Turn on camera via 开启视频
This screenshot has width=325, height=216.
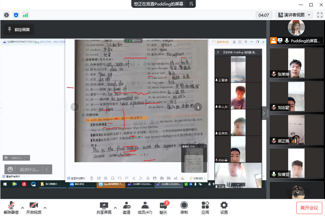(34, 208)
